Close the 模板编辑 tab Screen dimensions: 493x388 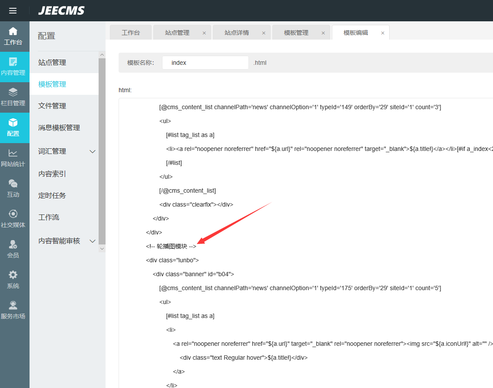click(382, 33)
